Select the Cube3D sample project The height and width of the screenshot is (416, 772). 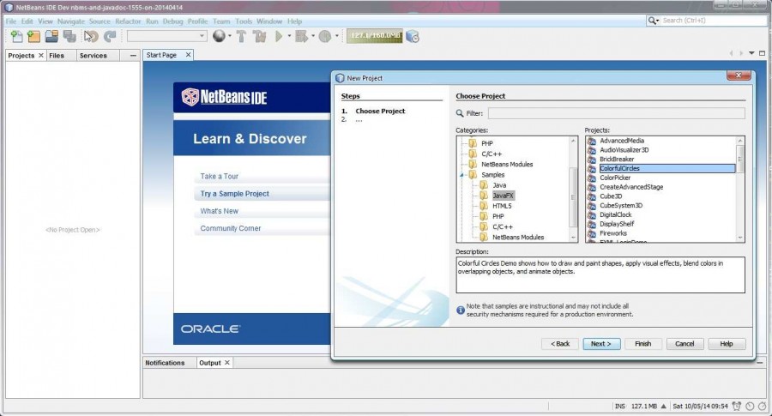pyautogui.click(x=611, y=196)
